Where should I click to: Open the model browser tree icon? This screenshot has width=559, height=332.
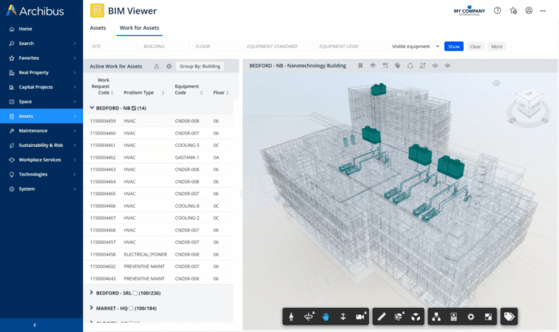coord(436,317)
